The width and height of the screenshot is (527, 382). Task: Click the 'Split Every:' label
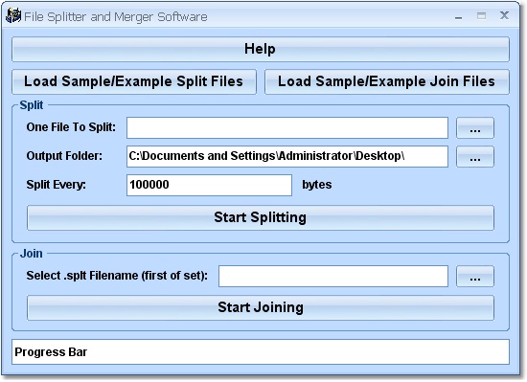coord(57,185)
